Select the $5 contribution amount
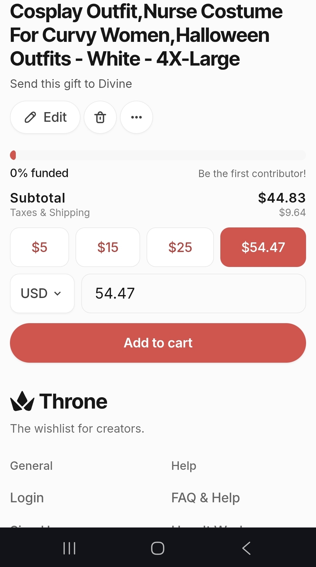The width and height of the screenshot is (316, 567). point(39,247)
